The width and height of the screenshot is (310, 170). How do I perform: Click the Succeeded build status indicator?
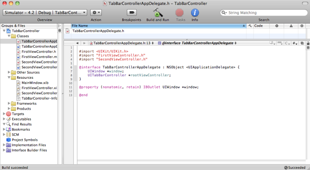[295, 167]
